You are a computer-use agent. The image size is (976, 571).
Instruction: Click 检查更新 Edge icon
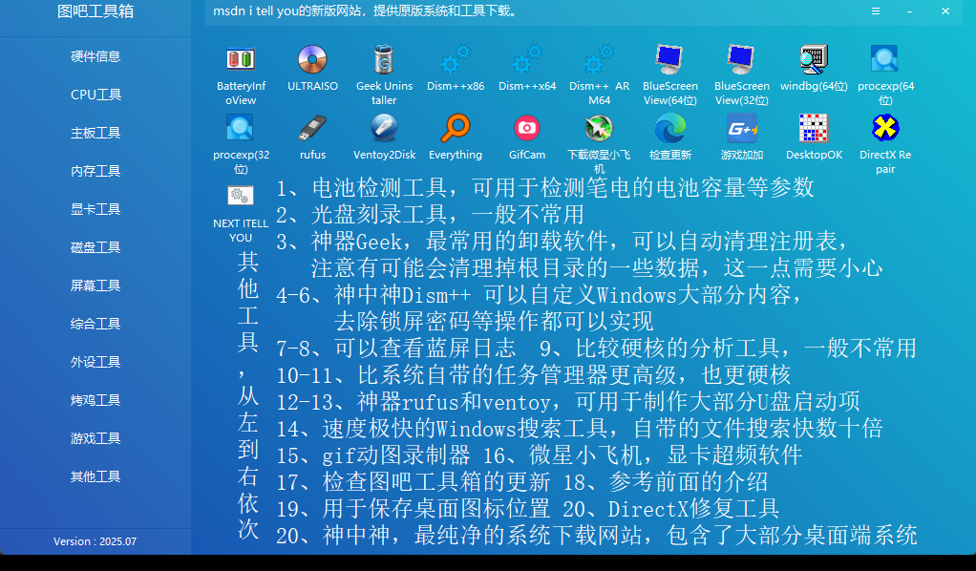point(670,129)
